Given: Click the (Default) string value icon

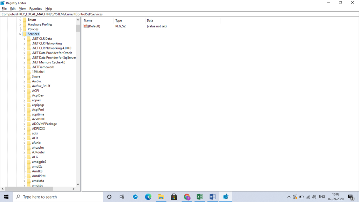Looking at the screenshot, I should click(85, 26).
